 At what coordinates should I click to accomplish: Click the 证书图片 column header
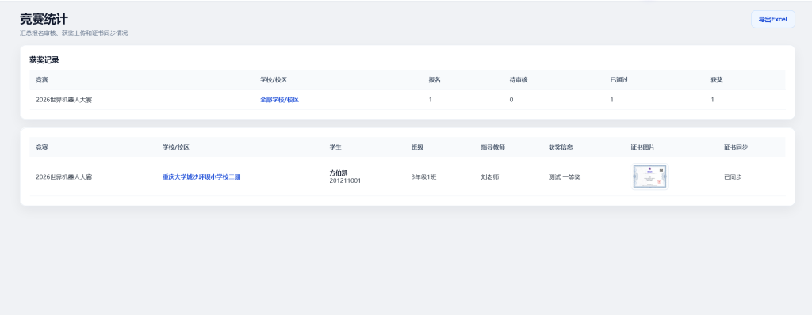point(642,147)
